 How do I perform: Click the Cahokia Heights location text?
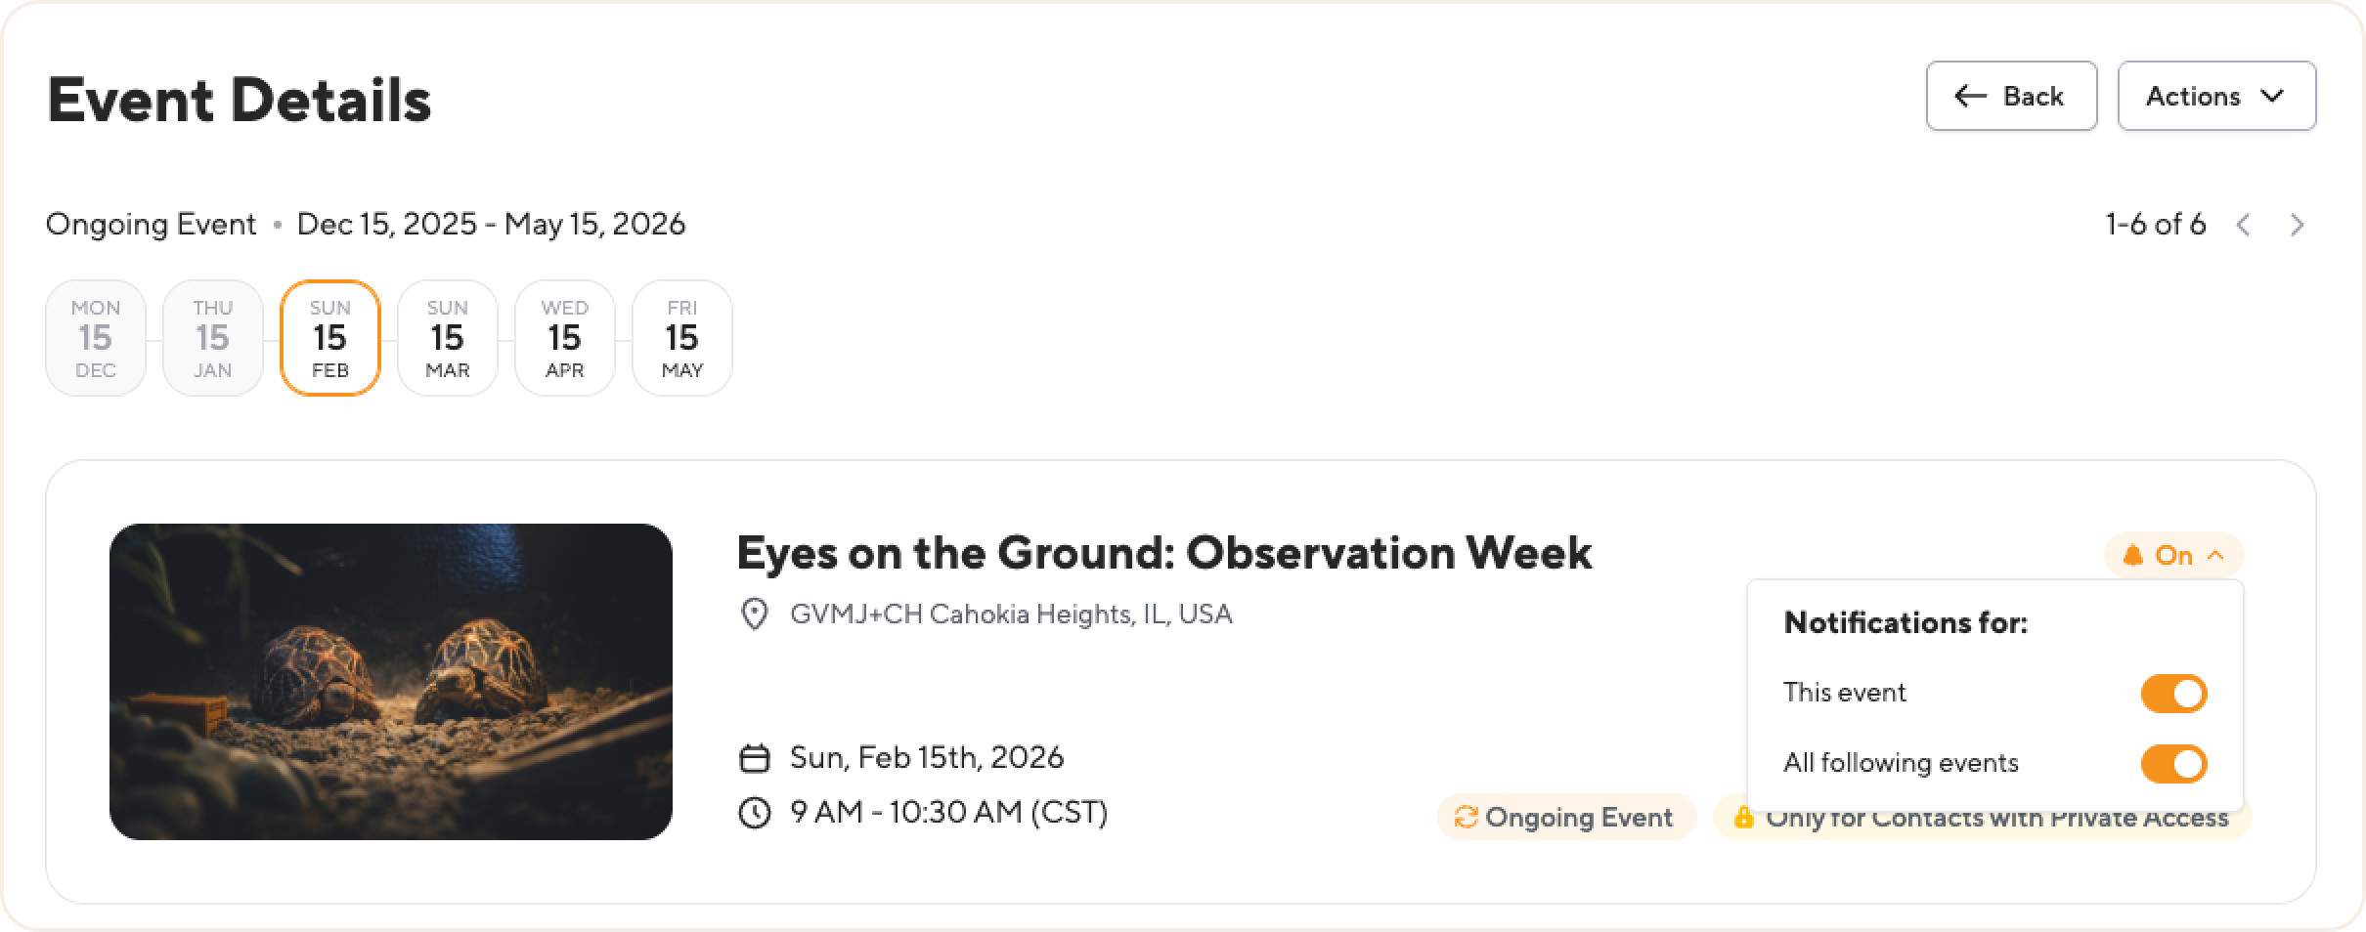1011,614
